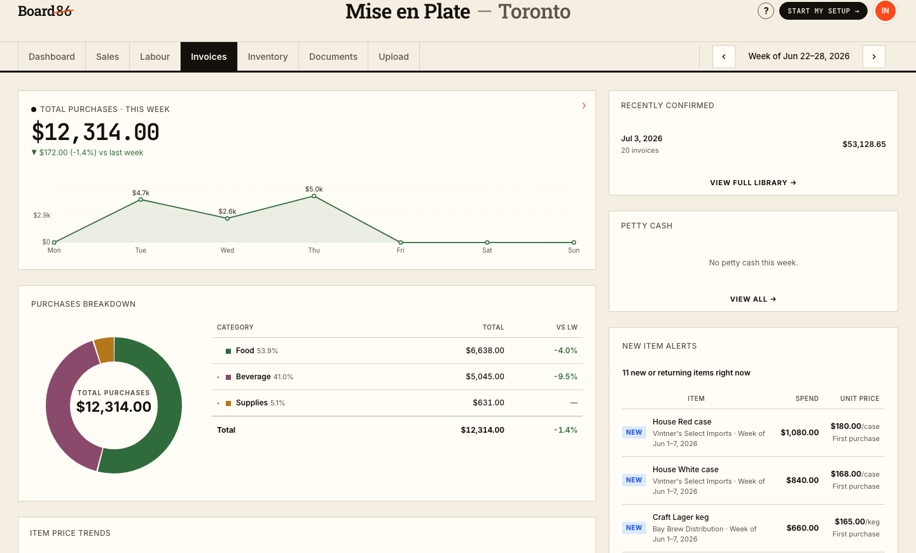The width and height of the screenshot is (916, 553).
Task: Click the Wednesday $2.6k chart point
Action: coord(228,218)
